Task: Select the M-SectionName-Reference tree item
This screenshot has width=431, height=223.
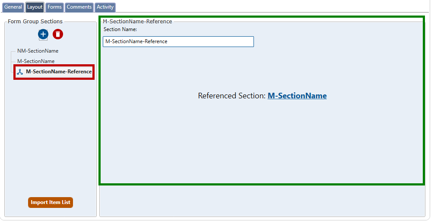Action: tap(58, 72)
